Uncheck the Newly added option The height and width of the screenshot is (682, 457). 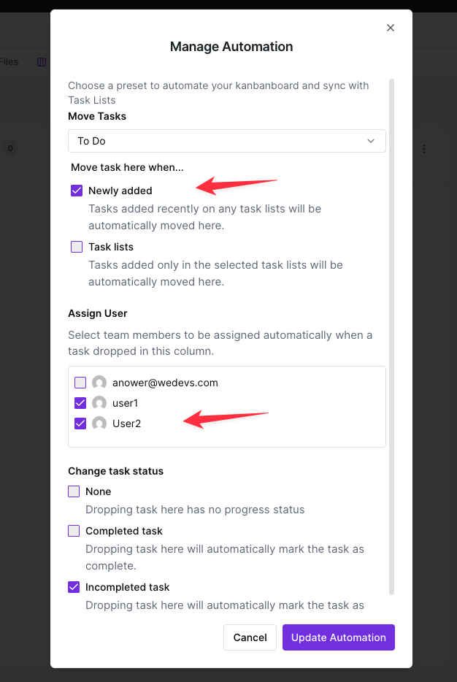click(77, 191)
